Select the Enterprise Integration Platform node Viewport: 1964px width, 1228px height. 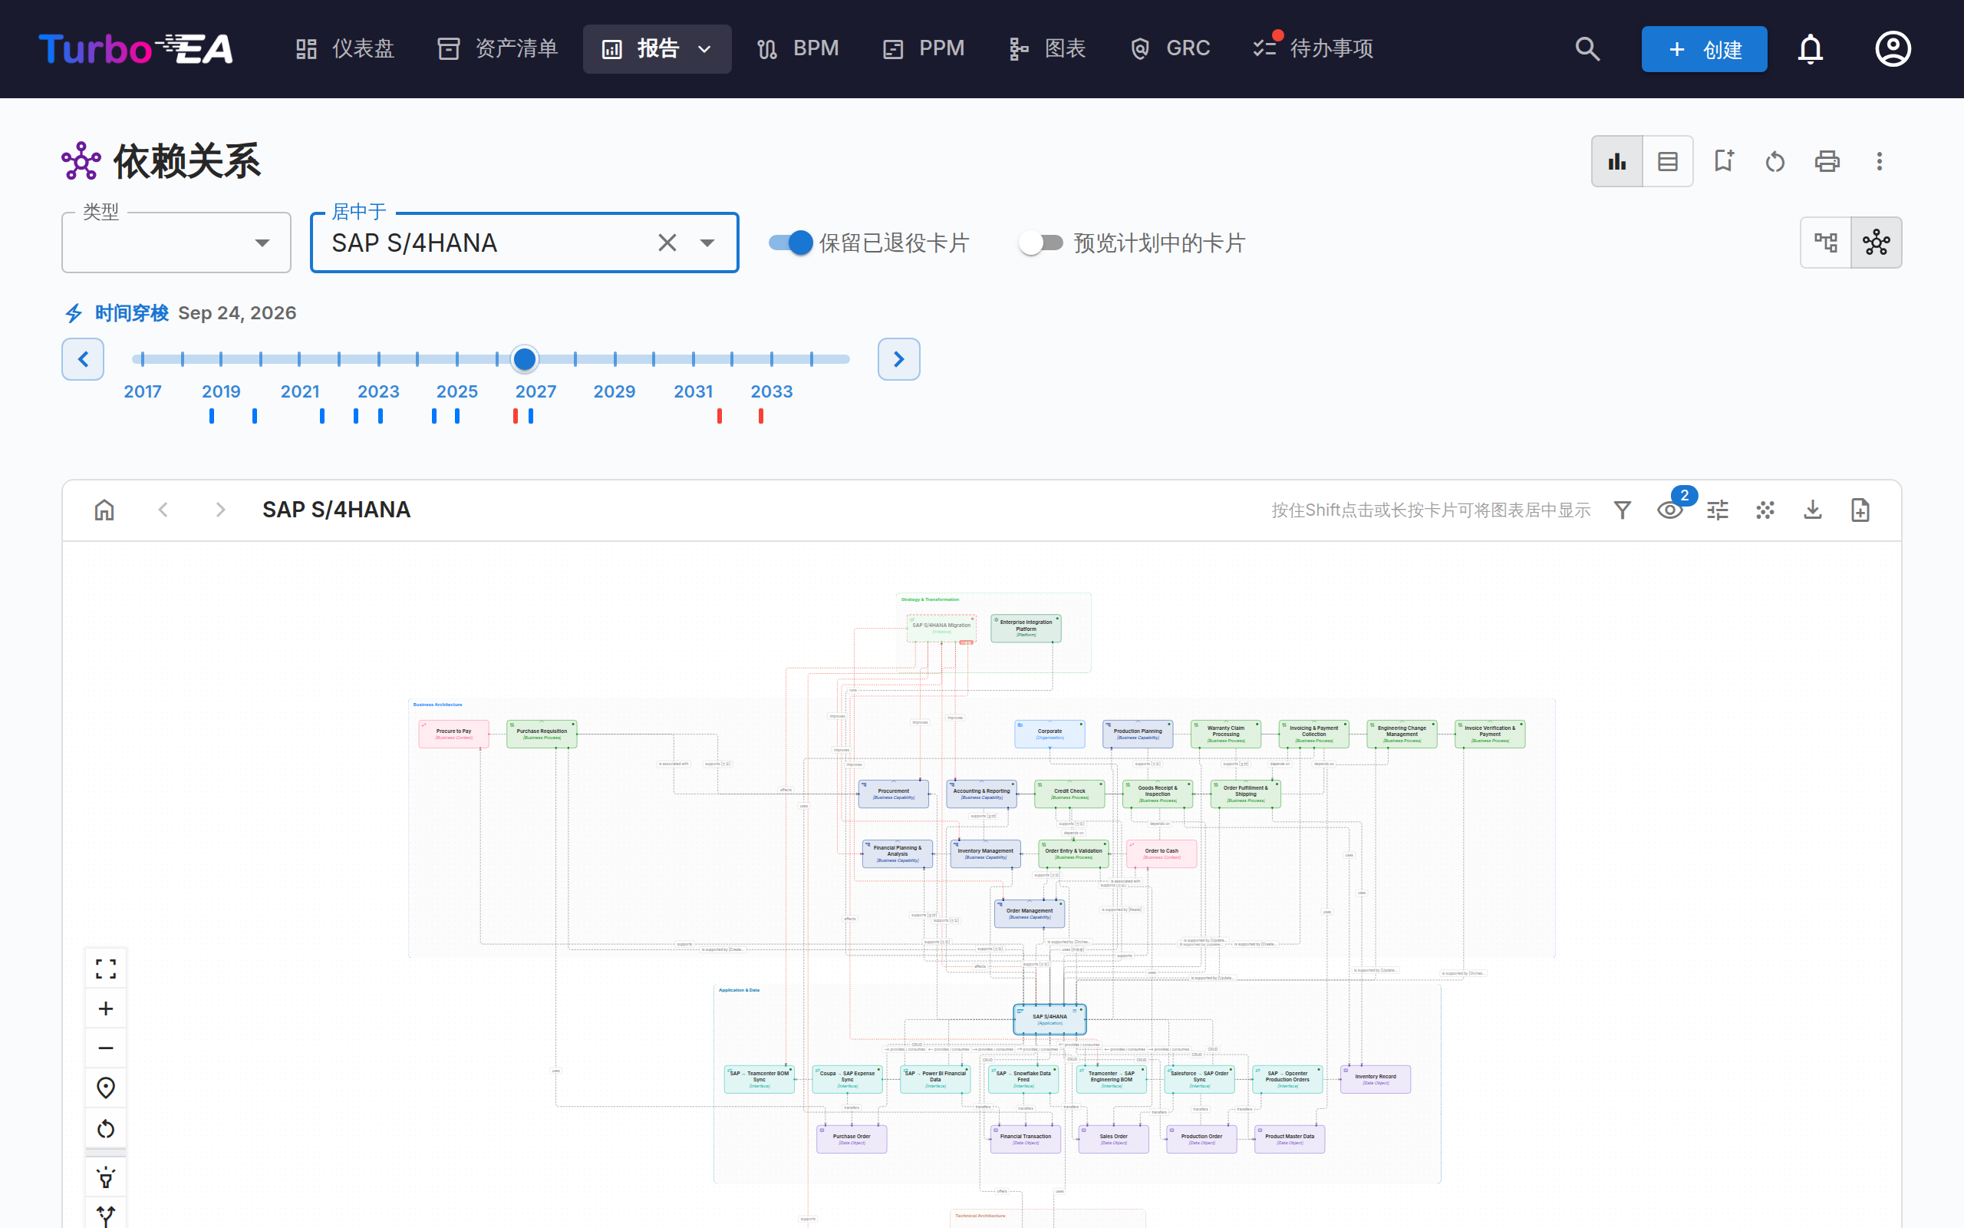click(x=1026, y=628)
